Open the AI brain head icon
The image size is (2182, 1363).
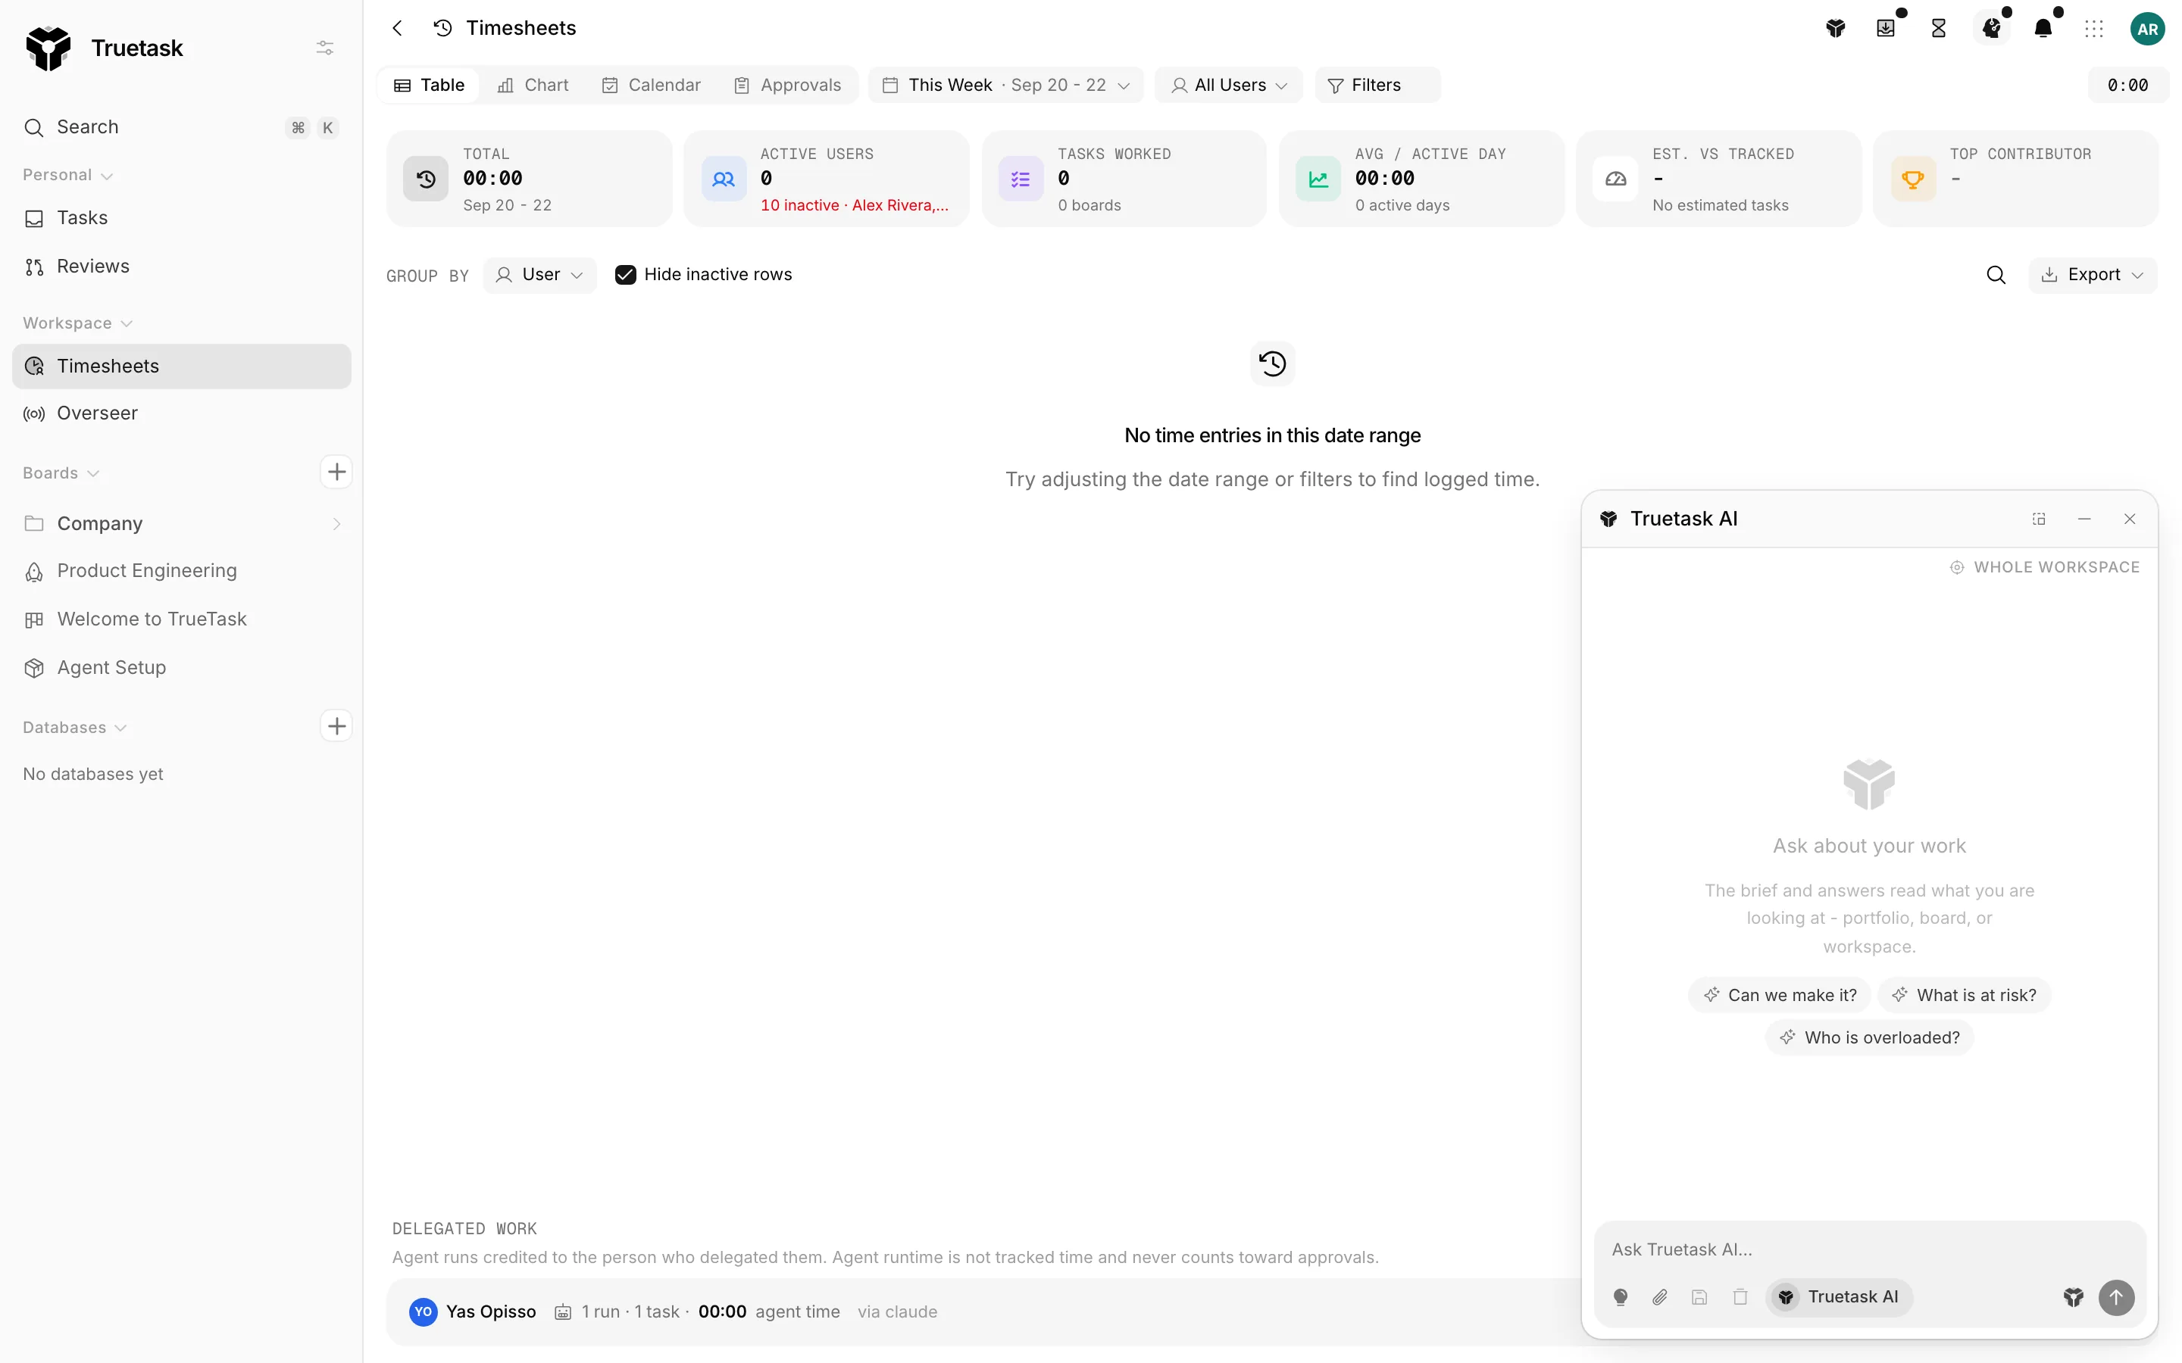coord(1992,29)
